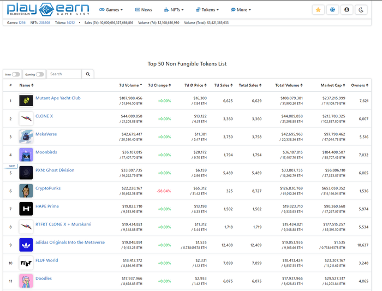Open the user account icon
This screenshot has height=291, width=382.
tap(347, 10)
